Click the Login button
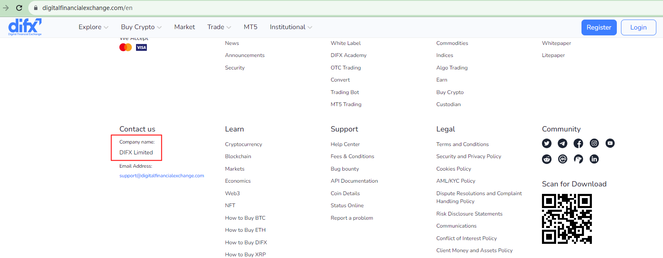 [x=638, y=27]
